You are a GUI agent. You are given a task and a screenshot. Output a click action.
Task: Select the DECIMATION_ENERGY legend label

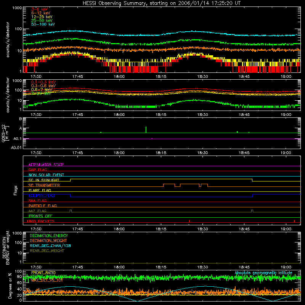49,236
